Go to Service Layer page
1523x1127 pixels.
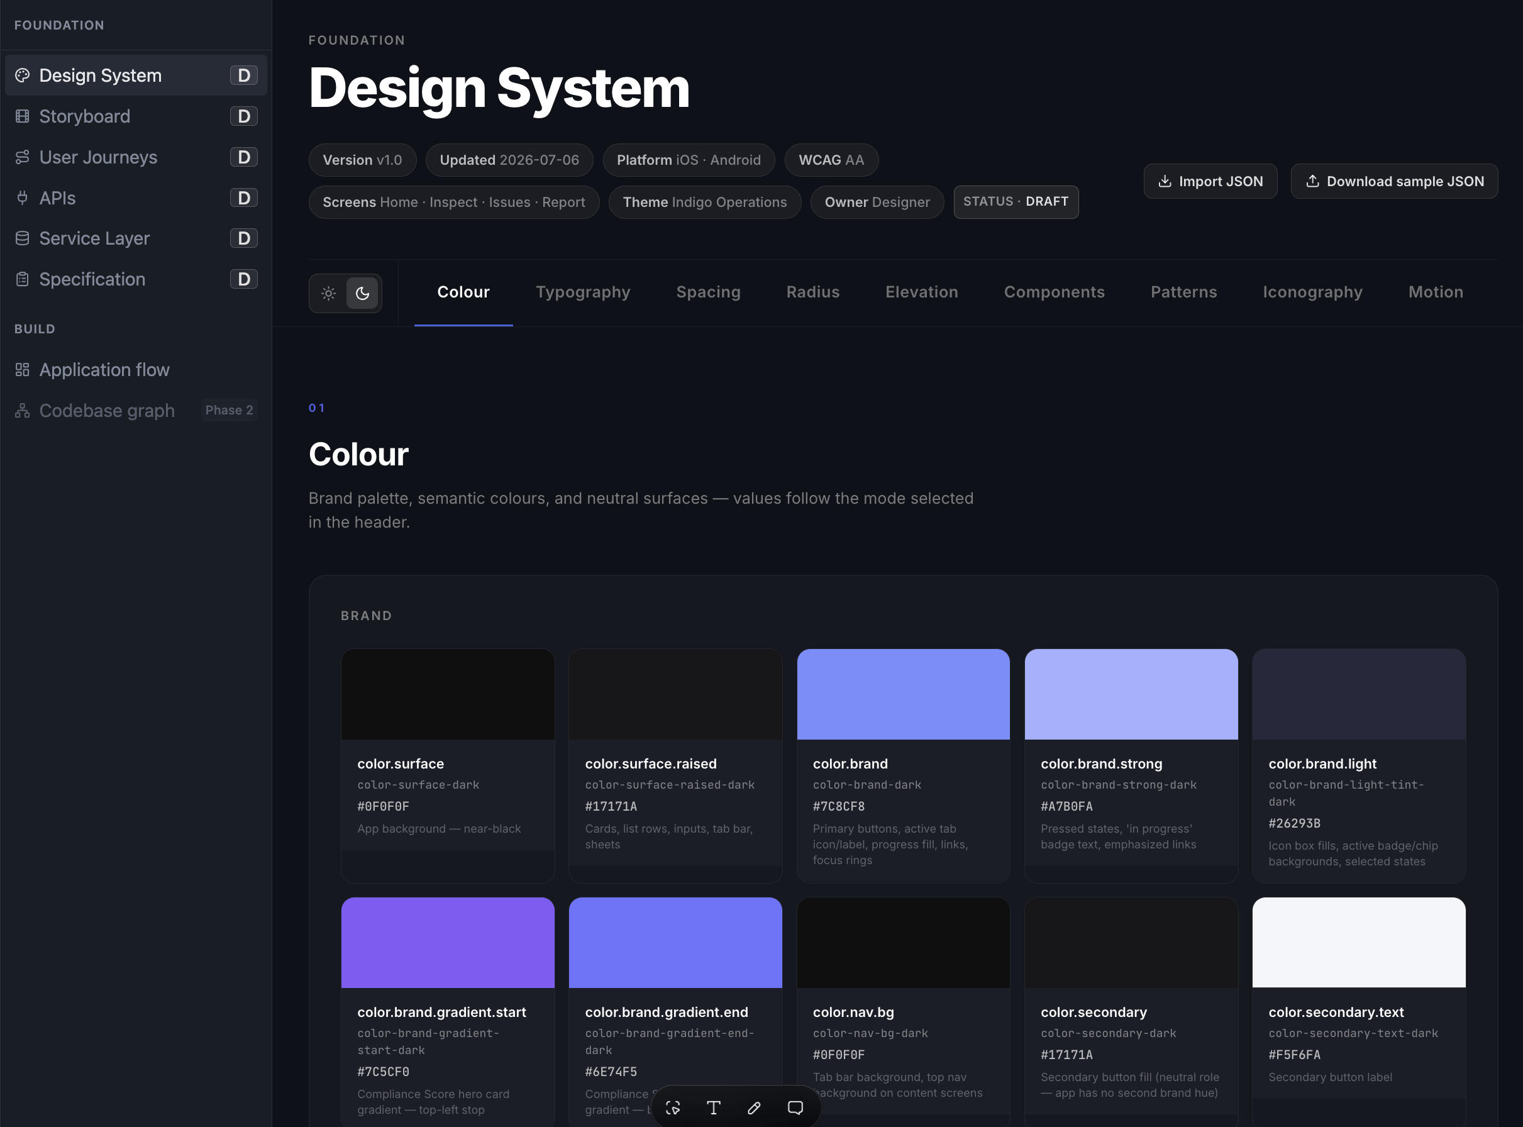click(136, 238)
